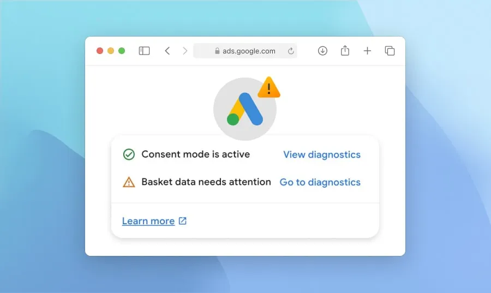The image size is (491, 293).
Task: Click the warning triangle beside Basket data
Action: pos(129,182)
